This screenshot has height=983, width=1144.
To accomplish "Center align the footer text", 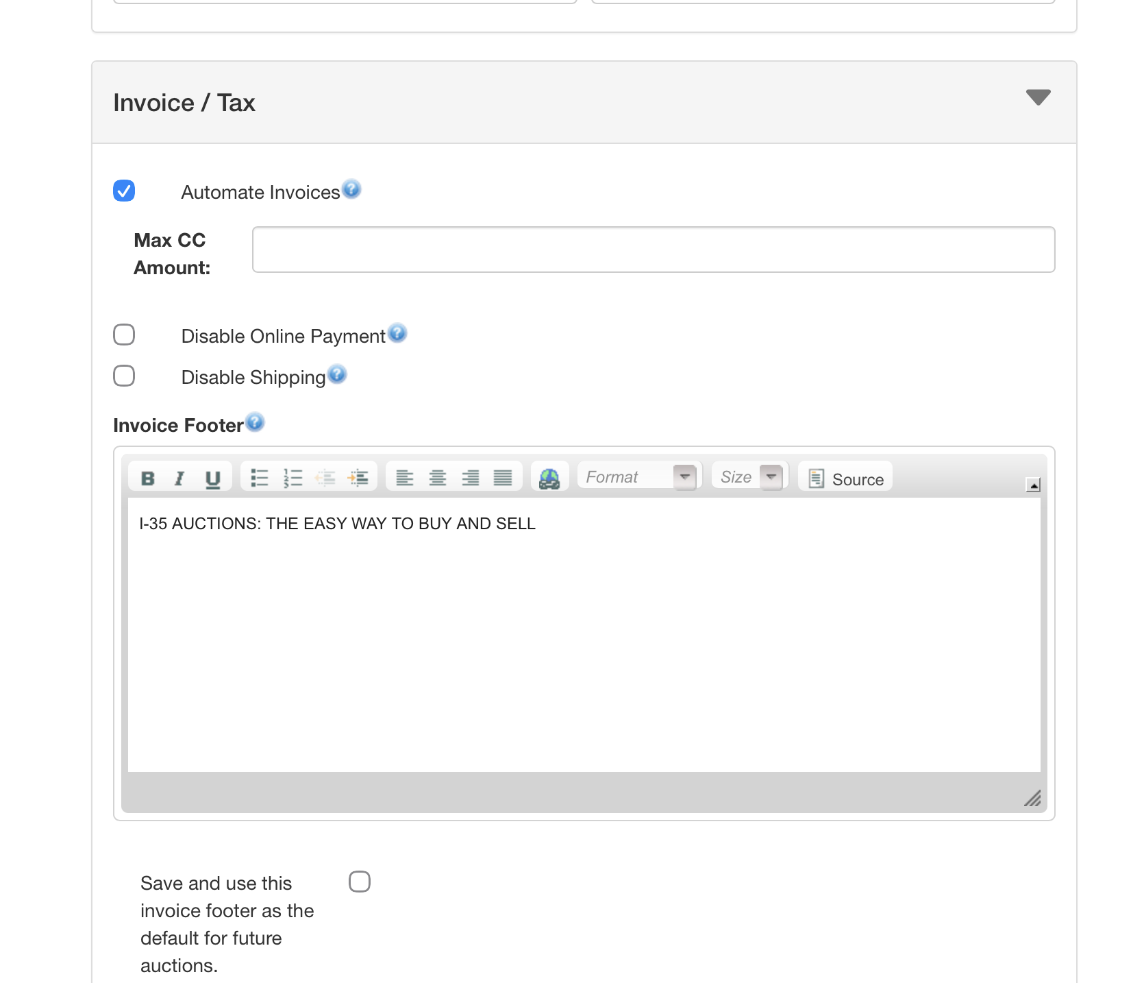I will (437, 478).
